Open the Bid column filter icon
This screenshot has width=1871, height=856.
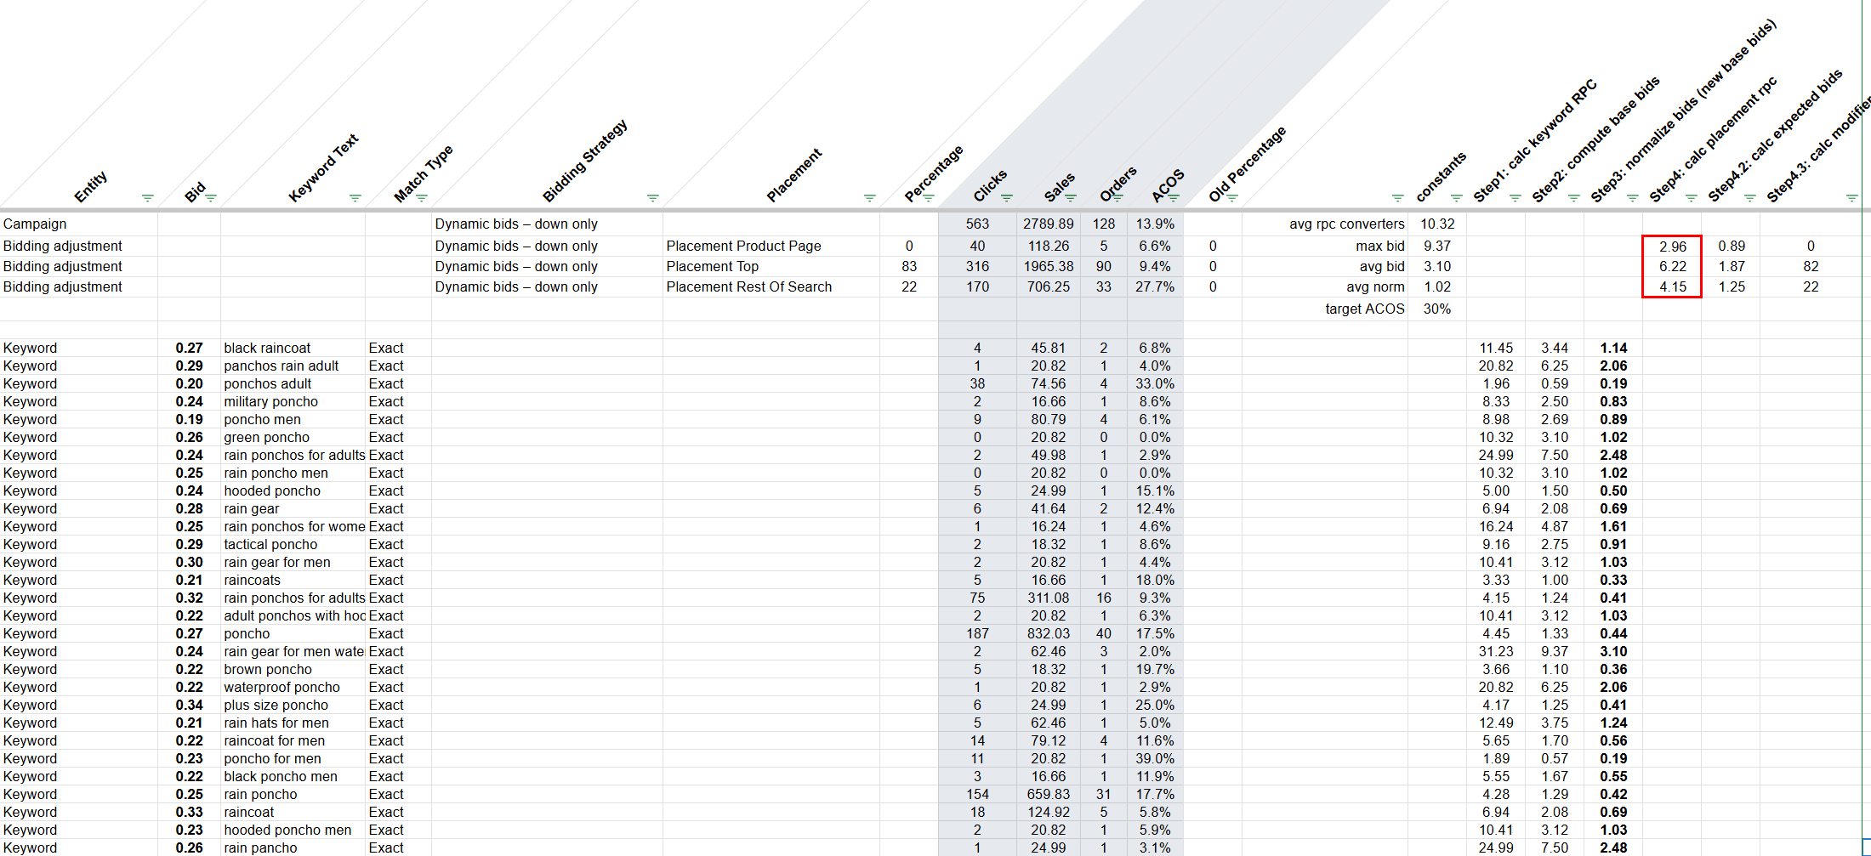pos(210,198)
